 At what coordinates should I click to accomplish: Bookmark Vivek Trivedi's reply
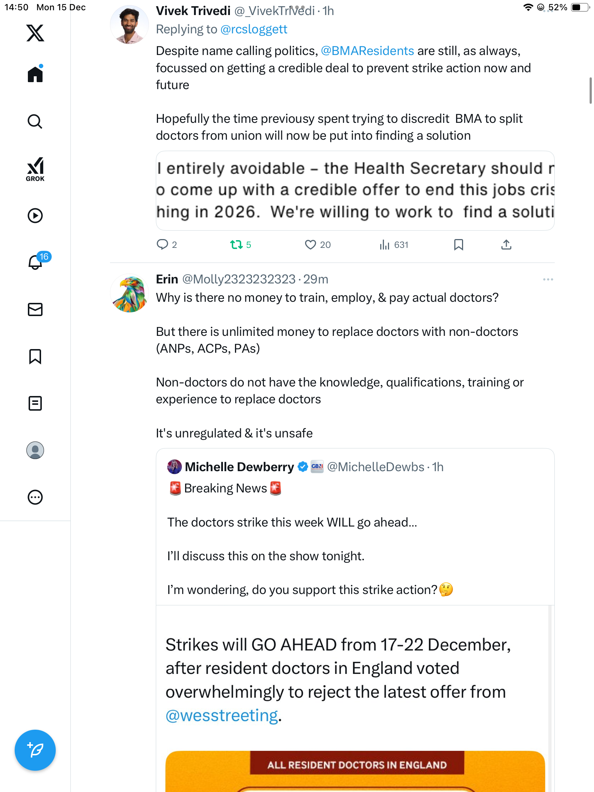click(458, 245)
